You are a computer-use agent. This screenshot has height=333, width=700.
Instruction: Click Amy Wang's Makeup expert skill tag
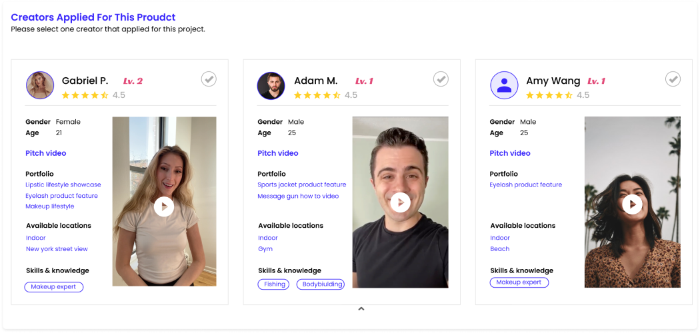point(519,282)
